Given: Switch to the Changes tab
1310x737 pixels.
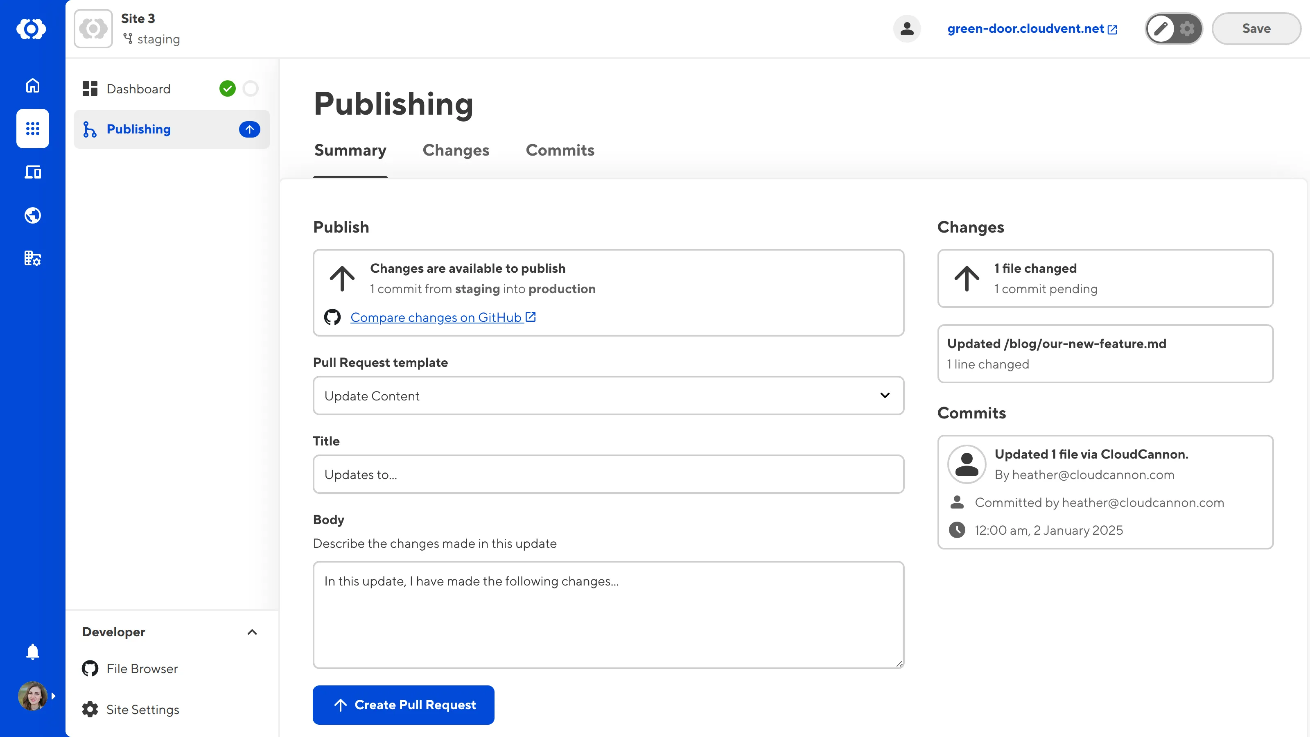Looking at the screenshot, I should 456,151.
